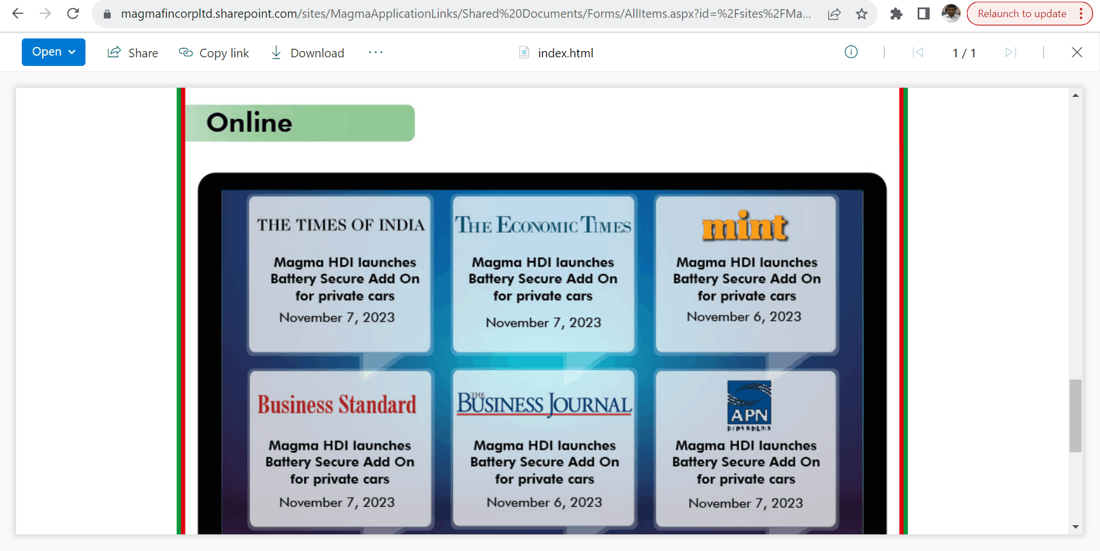Share the index.html file
1100x551 pixels.
pyautogui.click(x=132, y=53)
